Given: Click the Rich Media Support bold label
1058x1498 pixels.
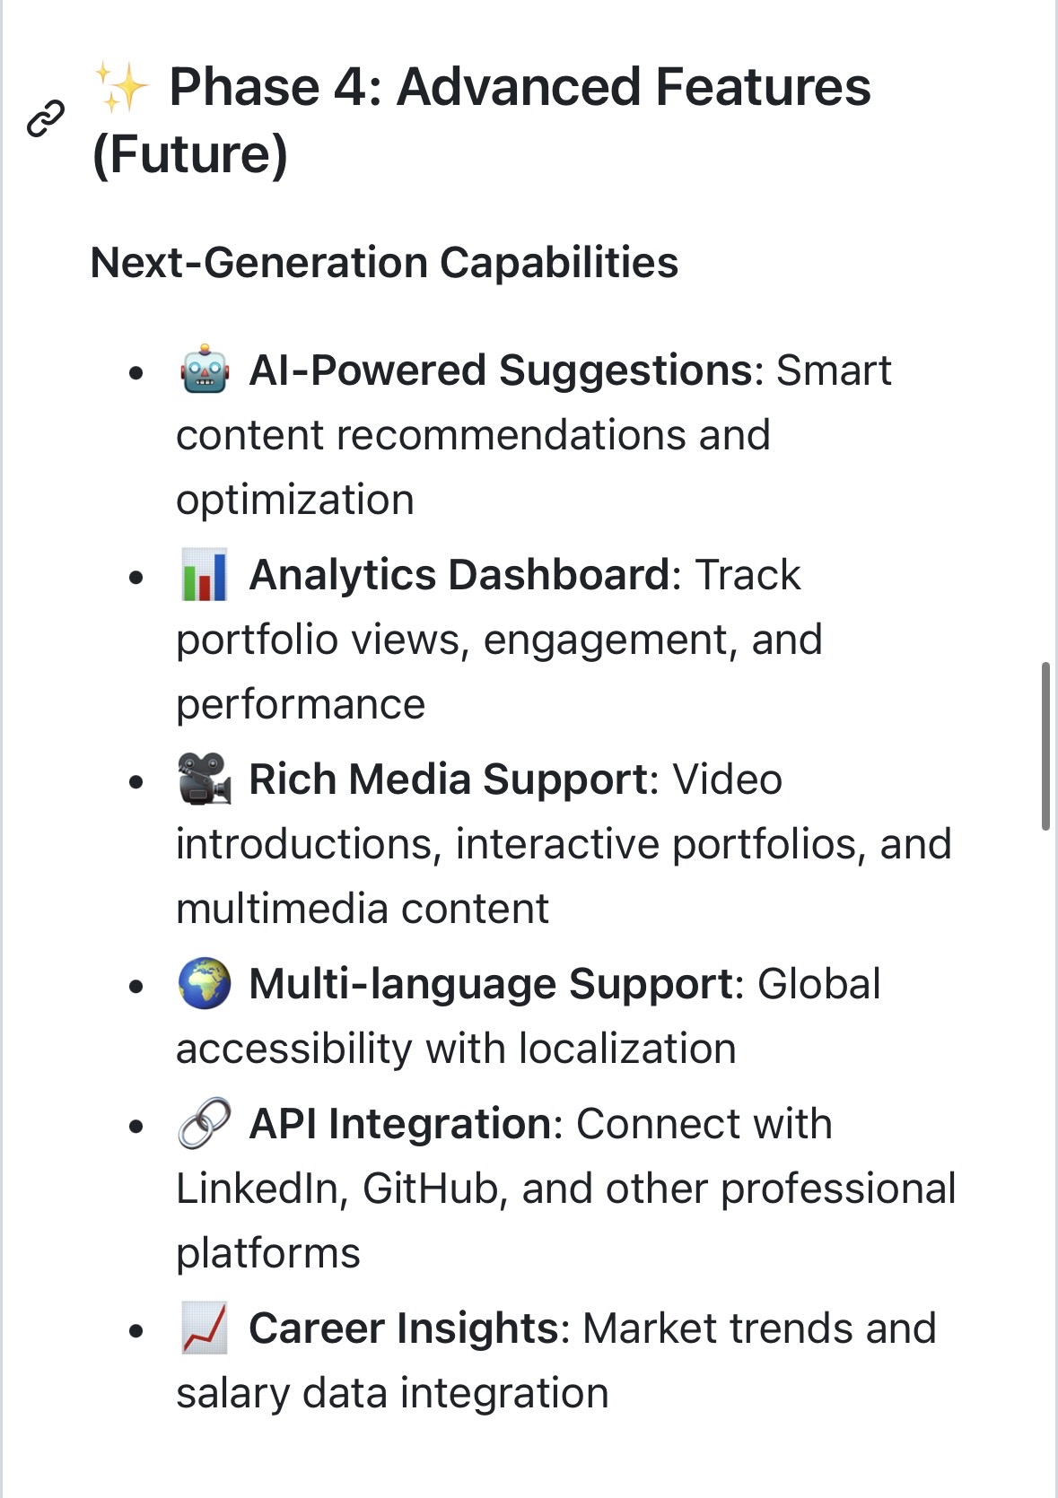Looking at the screenshot, I should [x=449, y=779].
